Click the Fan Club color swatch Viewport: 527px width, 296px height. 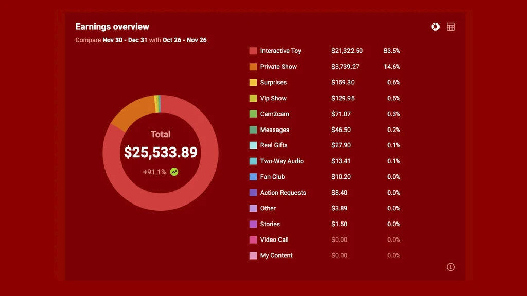[x=253, y=177]
